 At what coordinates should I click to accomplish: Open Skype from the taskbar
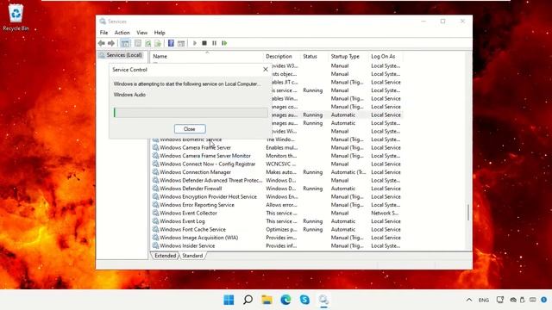(304, 300)
